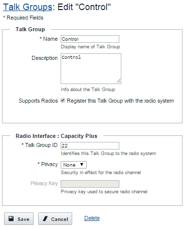Click the "* Name" field label
185x229 pixels.
coord(49,39)
